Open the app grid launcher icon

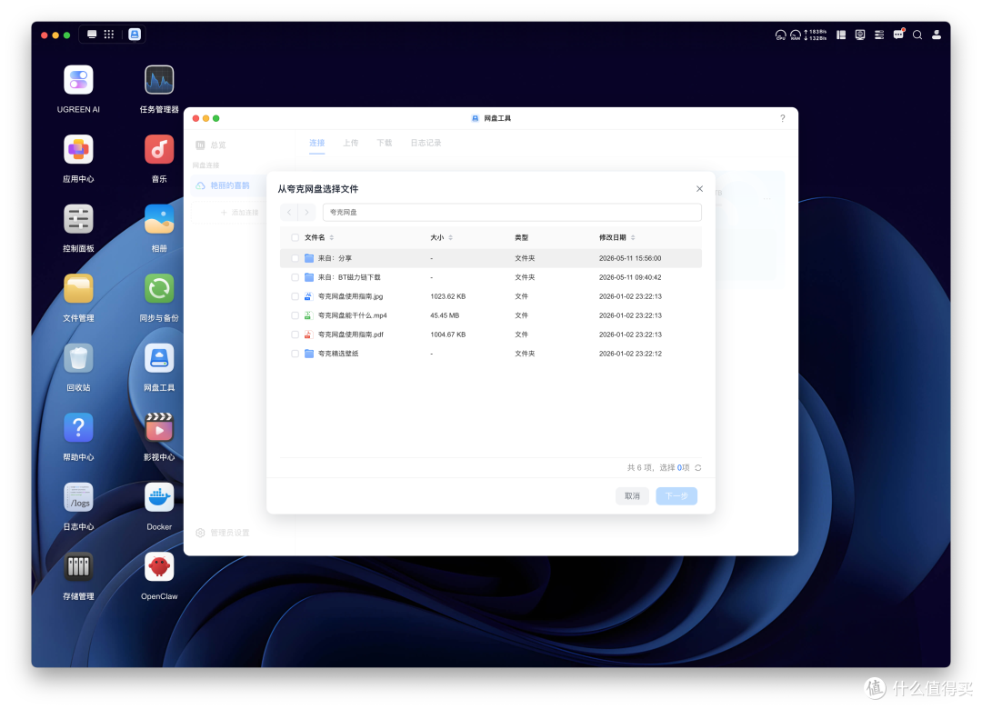tap(109, 35)
